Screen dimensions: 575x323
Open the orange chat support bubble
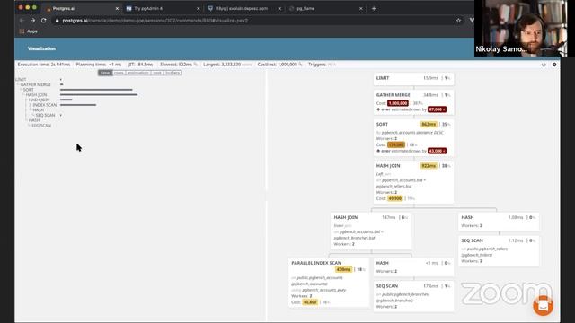543,305
